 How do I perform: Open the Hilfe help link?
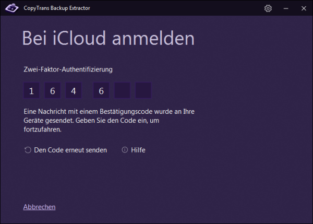coord(138,150)
